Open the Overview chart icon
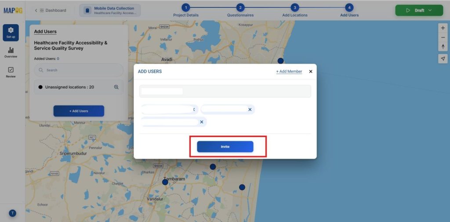 11,52
